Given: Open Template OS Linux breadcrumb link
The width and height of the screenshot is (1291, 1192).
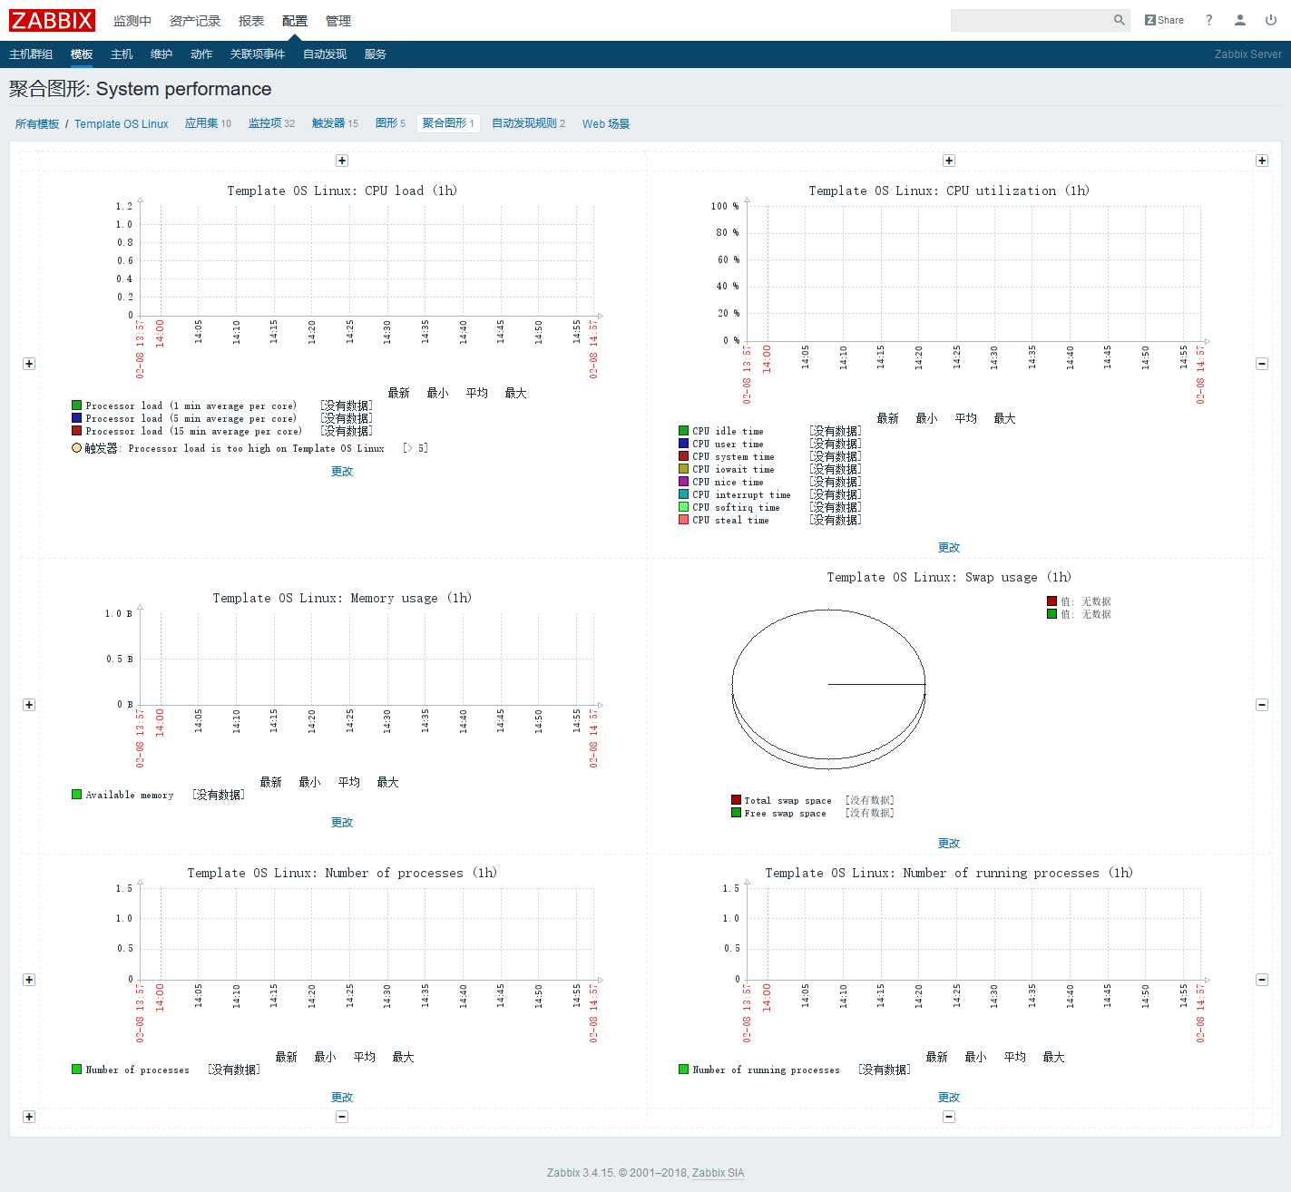Looking at the screenshot, I should coord(122,124).
